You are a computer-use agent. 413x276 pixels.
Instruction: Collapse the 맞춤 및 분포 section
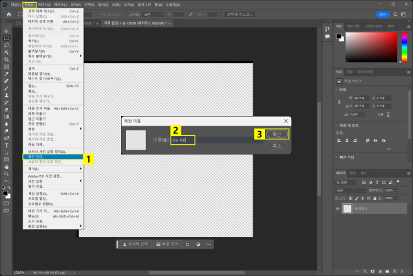[337, 126]
